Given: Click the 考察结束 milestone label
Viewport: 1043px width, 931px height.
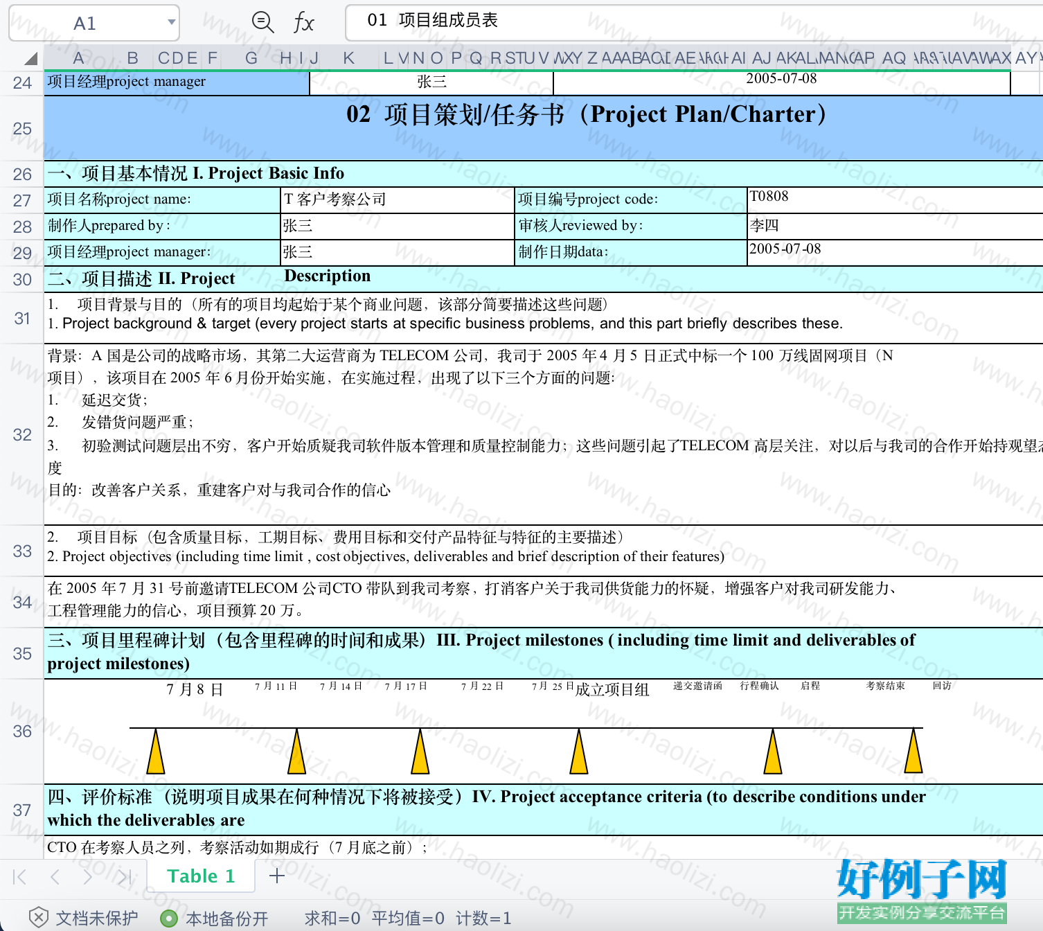Looking at the screenshot, I should 885,686.
